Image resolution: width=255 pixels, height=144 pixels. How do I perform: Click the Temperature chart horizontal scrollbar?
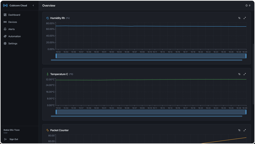coord(147,116)
